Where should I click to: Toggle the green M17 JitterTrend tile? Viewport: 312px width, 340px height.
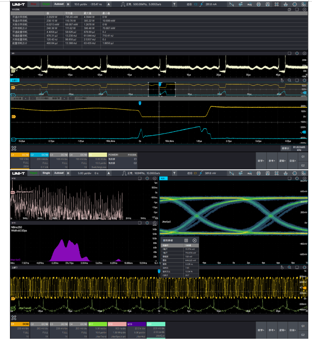[x=97, y=330]
